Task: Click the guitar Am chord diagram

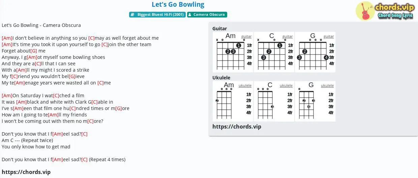Action: tap(233, 52)
